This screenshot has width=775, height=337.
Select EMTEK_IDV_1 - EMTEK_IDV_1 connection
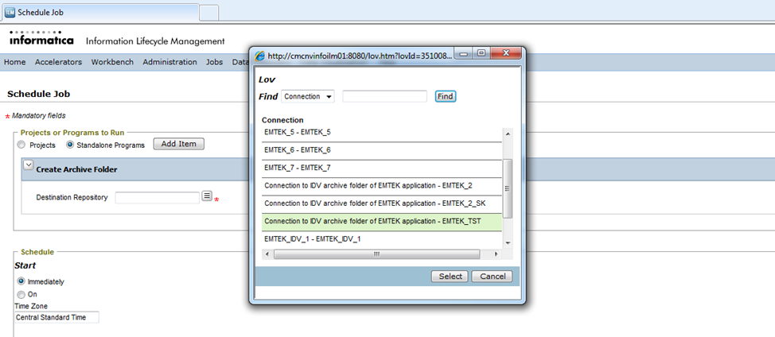382,239
